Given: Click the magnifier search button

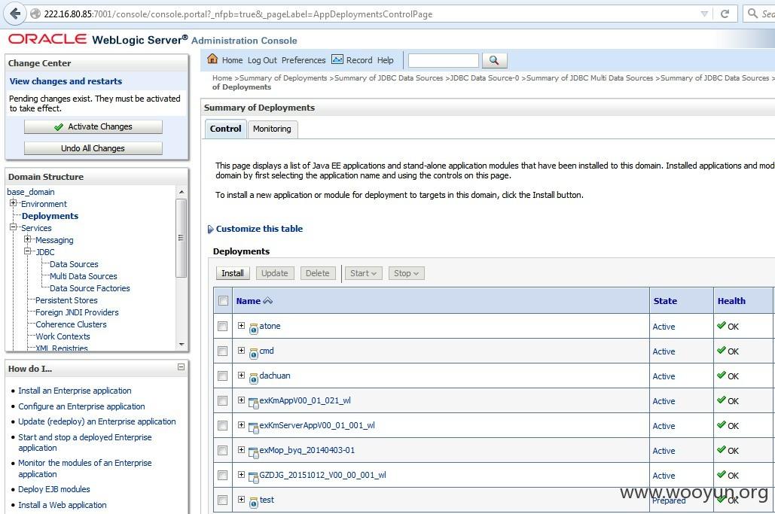Looking at the screenshot, I should tap(494, 60).
